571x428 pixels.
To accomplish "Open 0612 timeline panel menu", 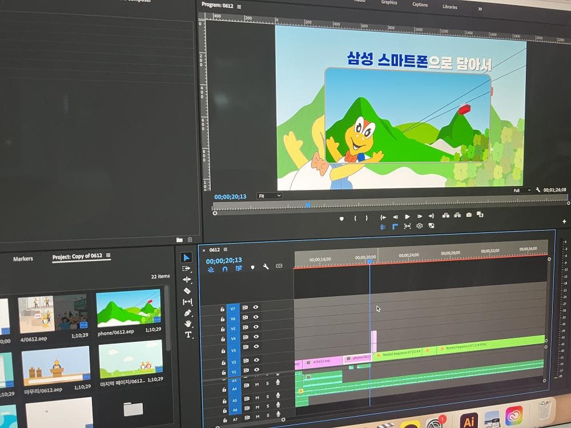I will (226, 249).
